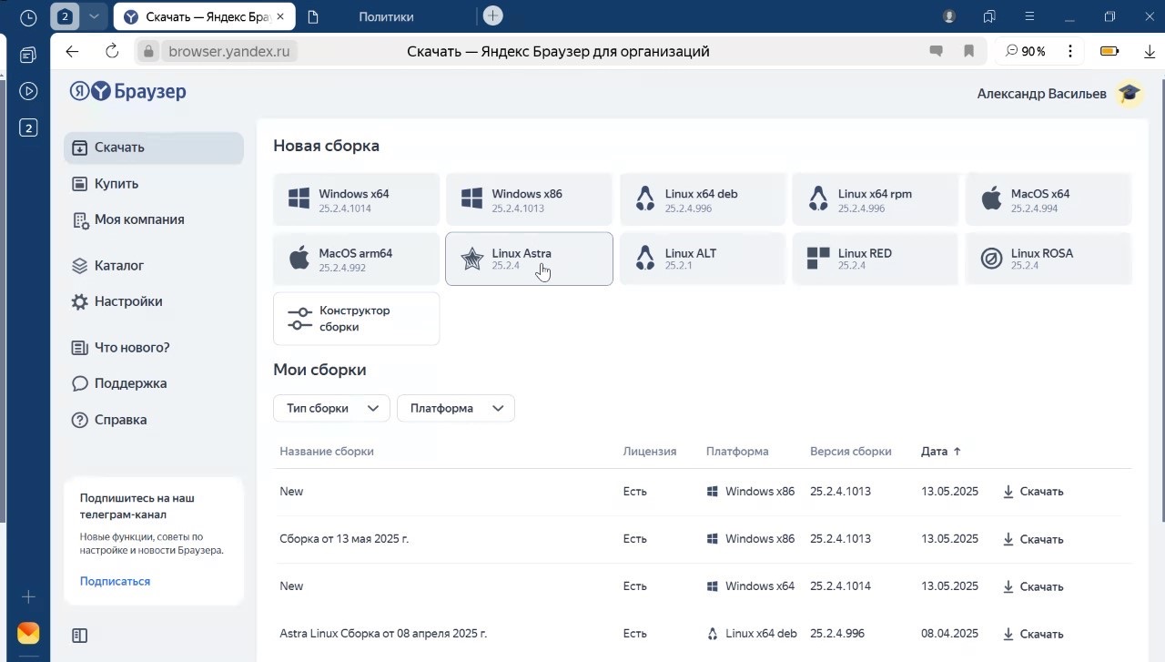Select the Linux ROSA build card
Image resolution: width=1165 pixels, height=662 pixels.
point(1048,259)
